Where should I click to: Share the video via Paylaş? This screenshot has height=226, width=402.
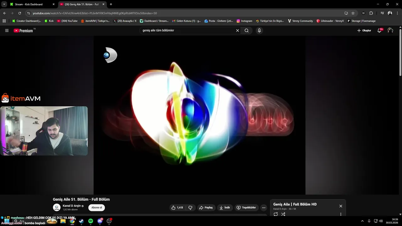(206, 207)
